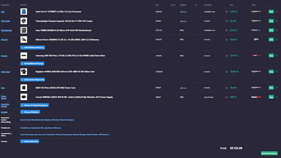
Task: Click the price alert icon in CPU Cooler row
Action: (226, 21)
